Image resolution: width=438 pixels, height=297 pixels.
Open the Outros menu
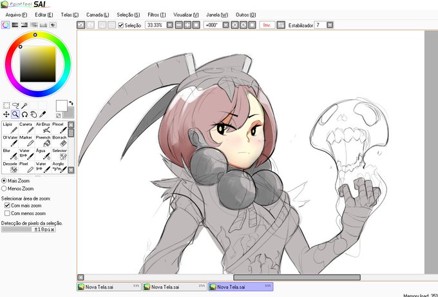coord(245,15)
